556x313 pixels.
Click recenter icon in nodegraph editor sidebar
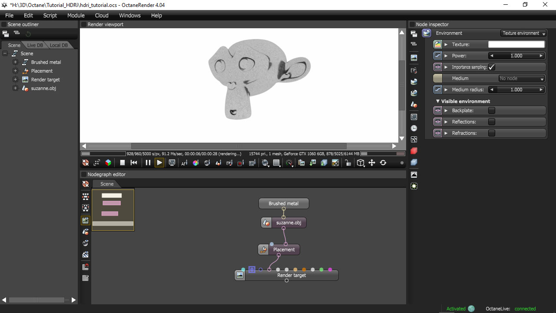(x=86, y=184)
